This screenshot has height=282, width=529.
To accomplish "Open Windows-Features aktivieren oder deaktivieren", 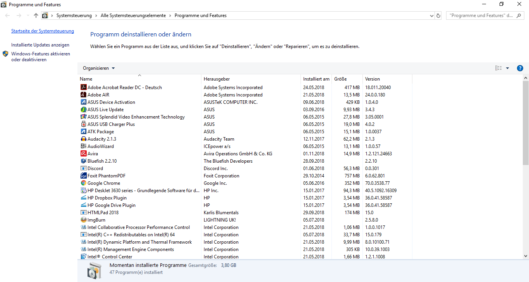I will coord(41,57).
